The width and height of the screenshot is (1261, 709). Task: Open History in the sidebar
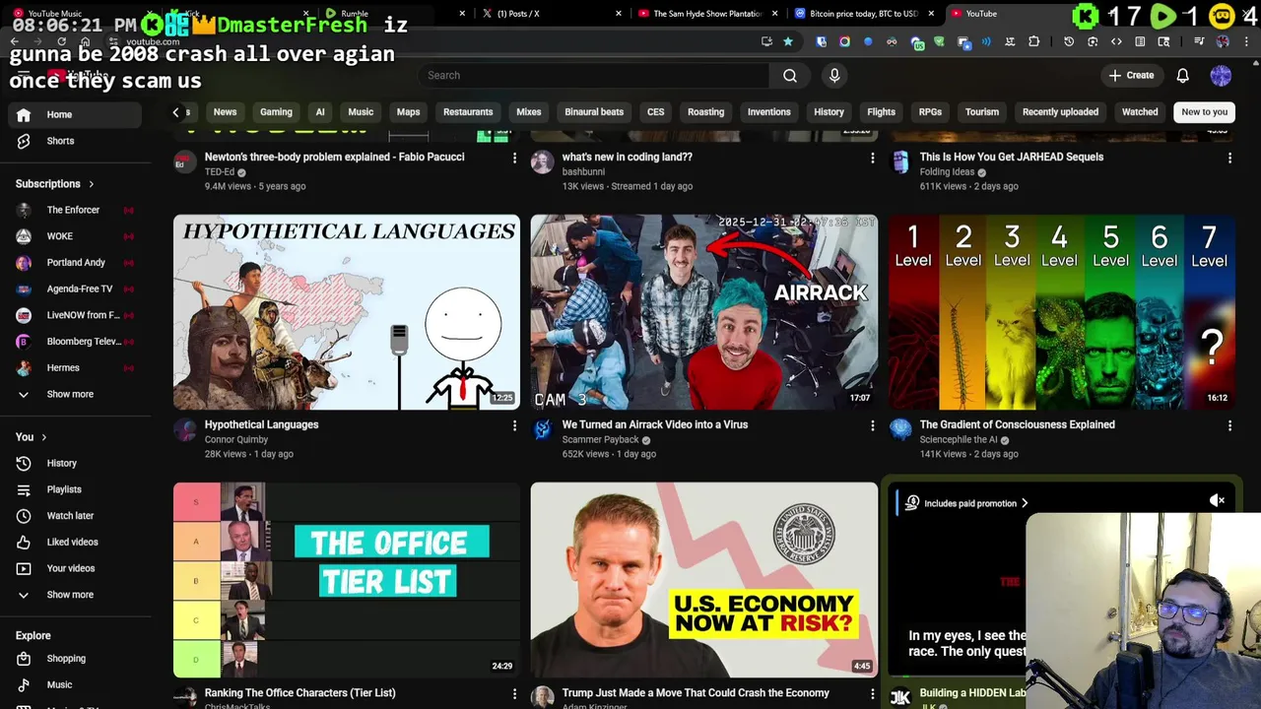[x=76, y=463]
